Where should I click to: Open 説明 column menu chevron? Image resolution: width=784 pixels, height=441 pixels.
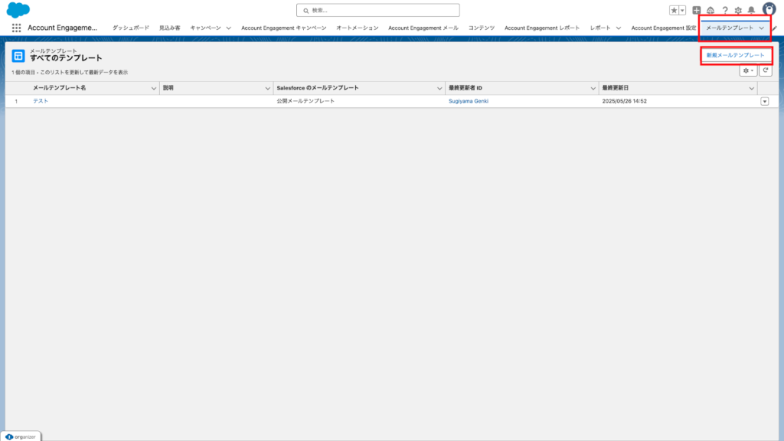click(267, 89)
